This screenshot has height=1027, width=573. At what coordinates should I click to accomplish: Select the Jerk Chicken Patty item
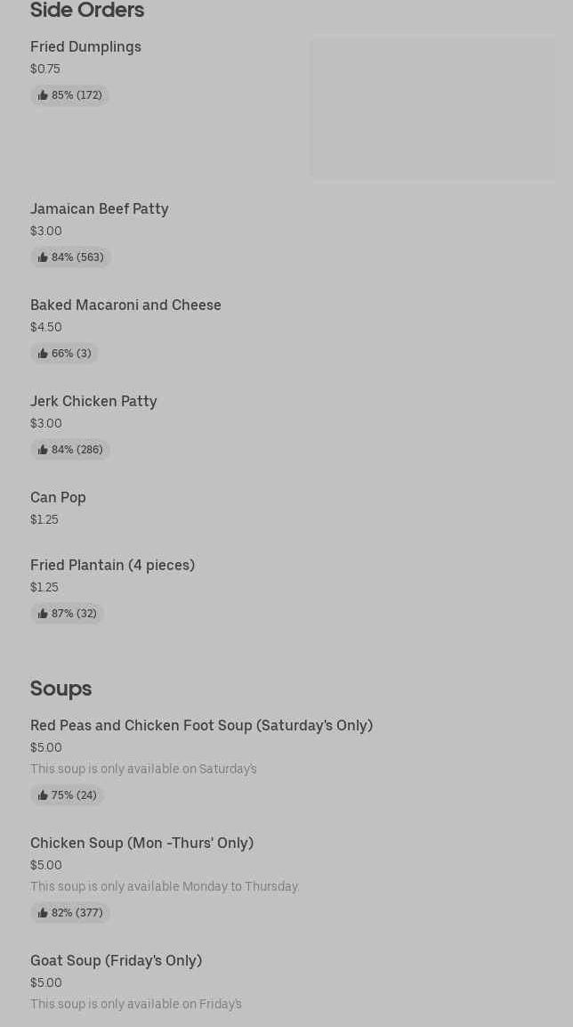coord(93,401)
